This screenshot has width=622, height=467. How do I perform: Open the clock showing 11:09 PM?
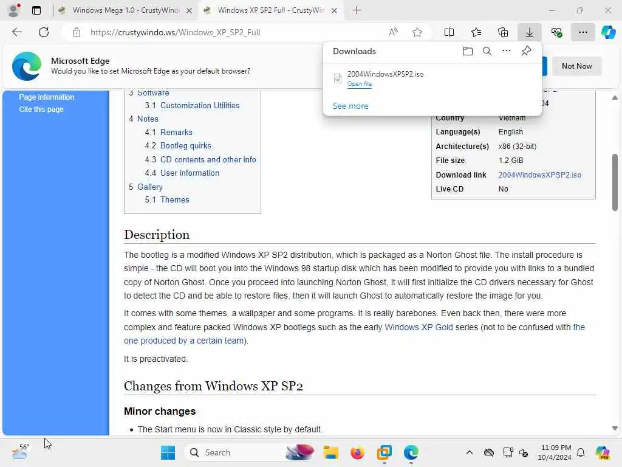click(555, 452)
